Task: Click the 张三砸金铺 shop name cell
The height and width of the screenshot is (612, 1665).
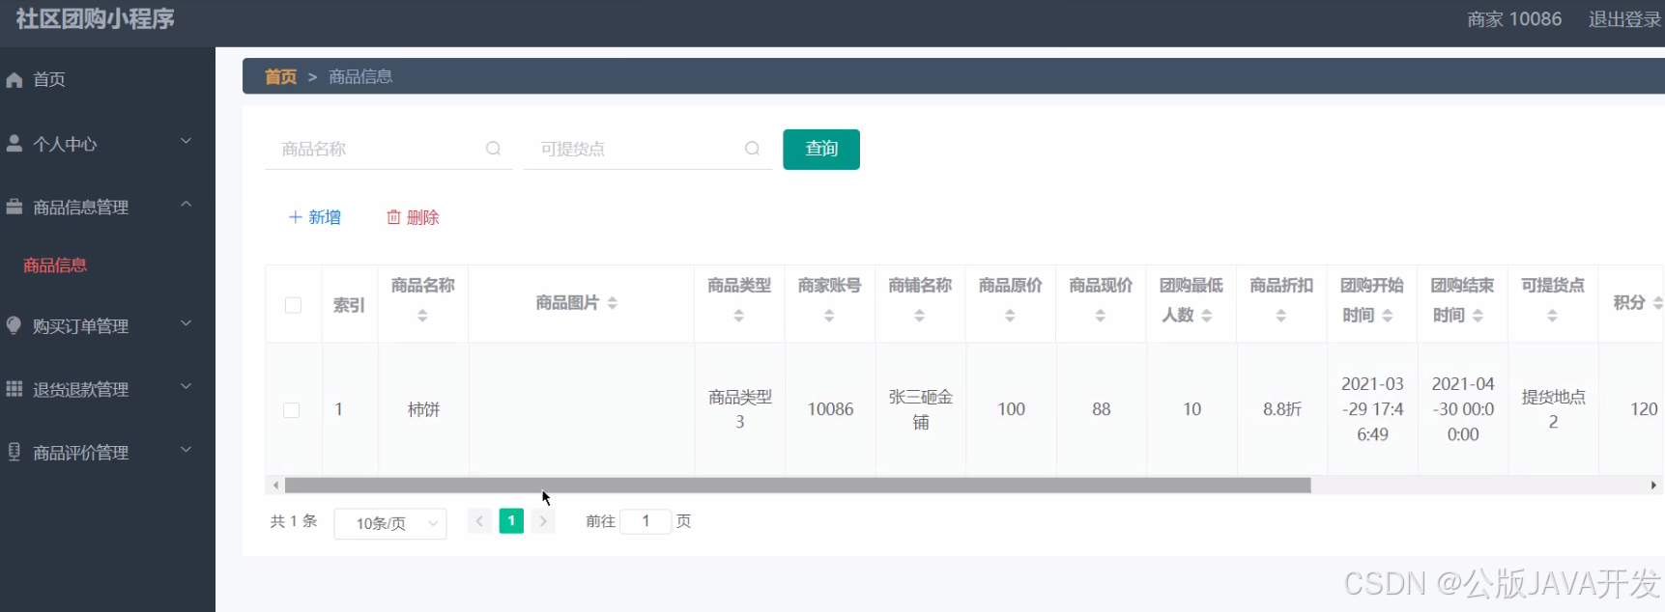Action: coord(920,409)
